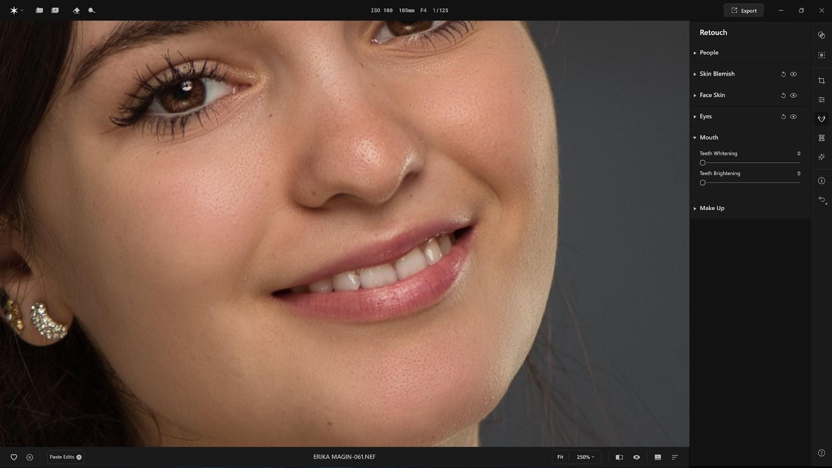This screenshot has width=832, height=468.
Task: Reset the Skin Blemish adjustments
Action: [783, 74]
